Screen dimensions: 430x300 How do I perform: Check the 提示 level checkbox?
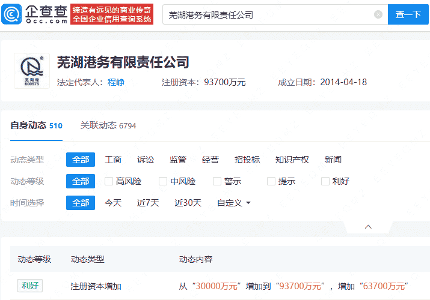click(271, 181)
